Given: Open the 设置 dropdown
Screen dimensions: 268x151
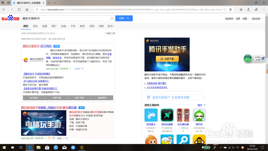Looking at the screenshot, I should click(x=245, y=19).
